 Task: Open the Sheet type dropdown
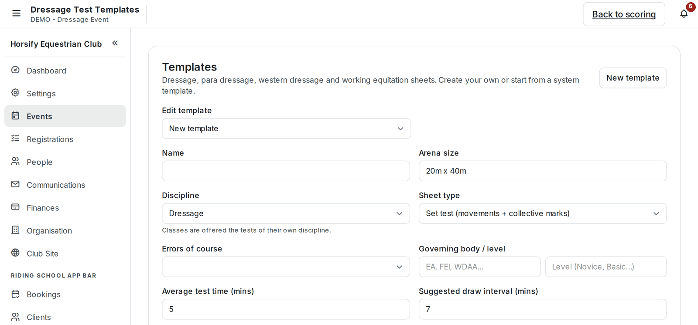(x=542, y=213)
